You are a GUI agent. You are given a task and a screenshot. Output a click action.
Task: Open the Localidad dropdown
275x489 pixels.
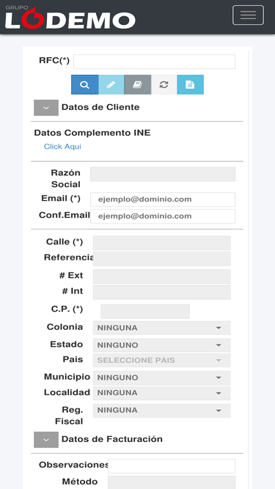tap(161, 393)
